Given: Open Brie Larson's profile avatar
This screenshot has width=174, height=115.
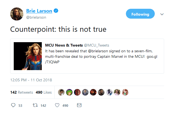Looking at the screenshot, I should [x=16, y=14].
